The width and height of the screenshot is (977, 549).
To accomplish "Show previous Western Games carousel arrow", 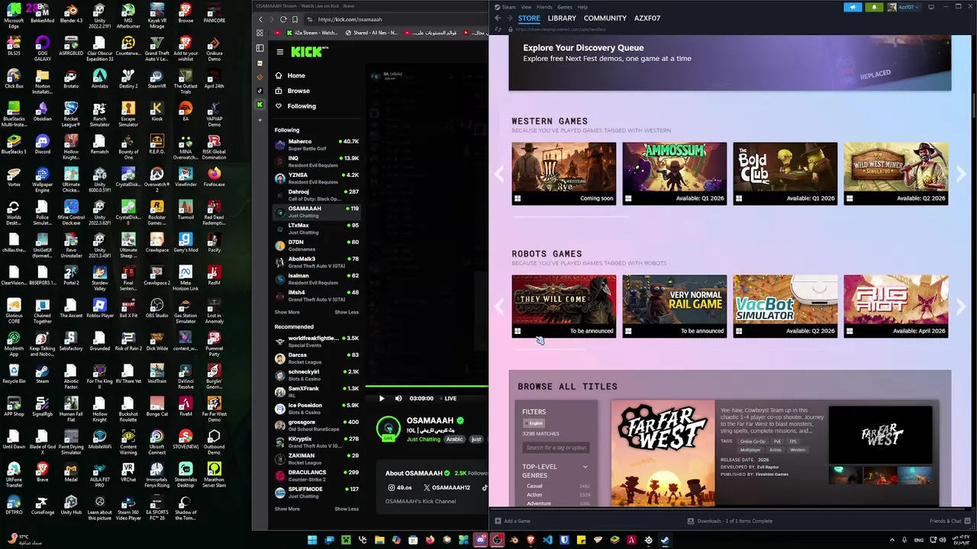I will point(499,174).
